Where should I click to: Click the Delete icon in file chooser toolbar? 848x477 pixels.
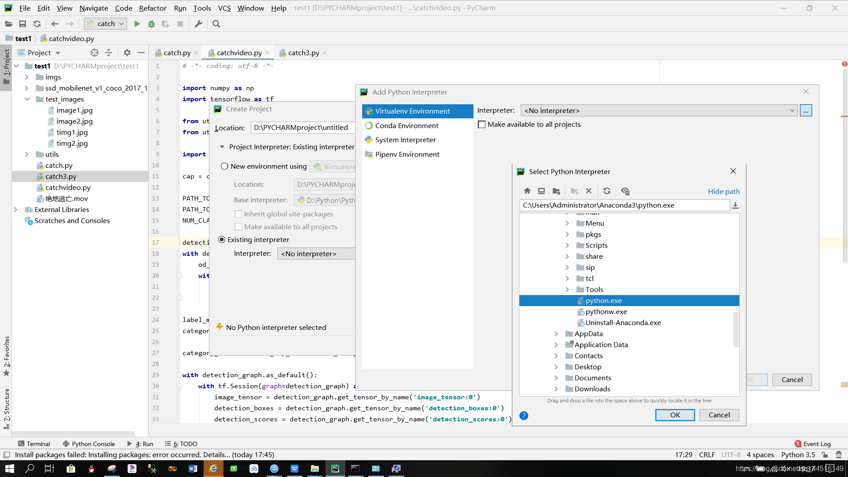tap(589, 191)
